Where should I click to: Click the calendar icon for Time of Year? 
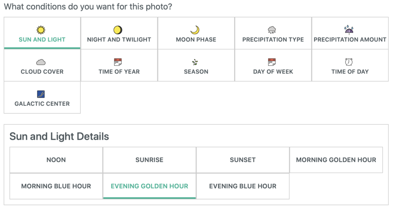pyautogui.click(x=118, y=62)
